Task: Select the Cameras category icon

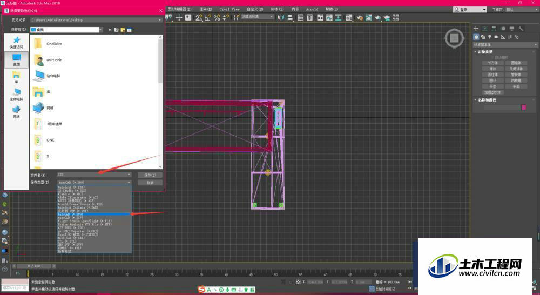Action: [x=496, y=37]
